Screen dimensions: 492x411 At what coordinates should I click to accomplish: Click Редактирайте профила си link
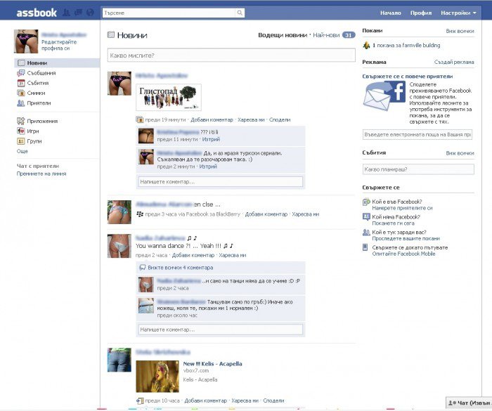(x=59, y=45)
